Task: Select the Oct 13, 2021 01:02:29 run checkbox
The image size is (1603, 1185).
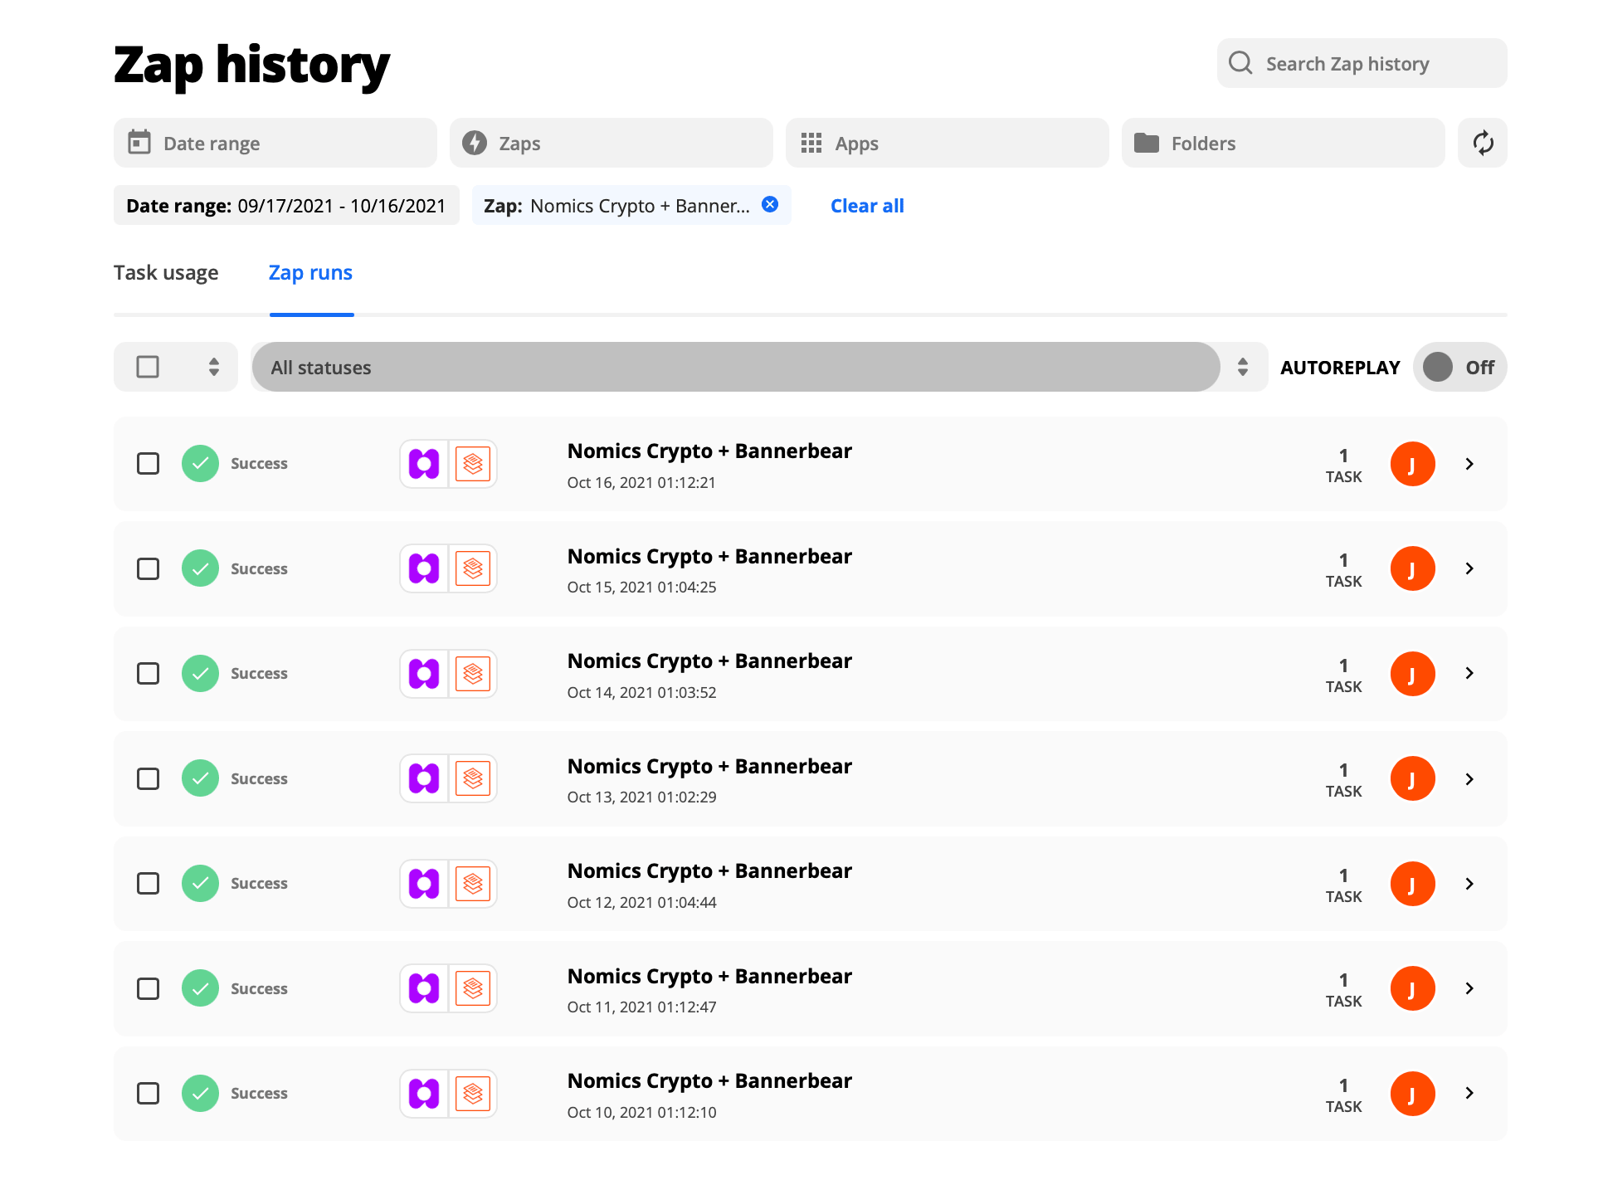Action: 148,778
